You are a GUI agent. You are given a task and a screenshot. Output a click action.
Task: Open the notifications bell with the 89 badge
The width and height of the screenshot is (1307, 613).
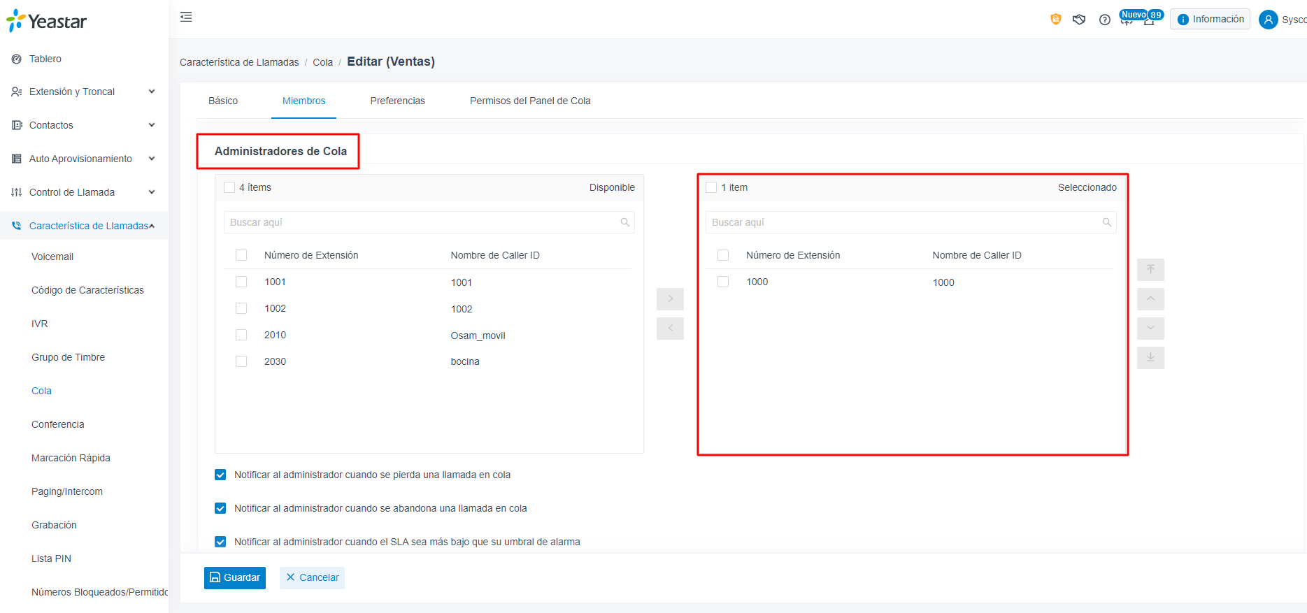pyautogui.click(x=1149, y=20)
